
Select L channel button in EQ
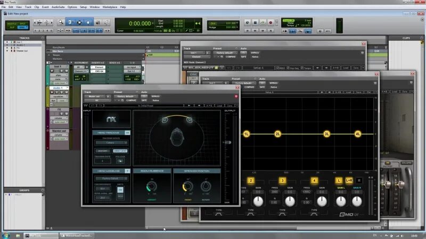click(x=339, y=181)
